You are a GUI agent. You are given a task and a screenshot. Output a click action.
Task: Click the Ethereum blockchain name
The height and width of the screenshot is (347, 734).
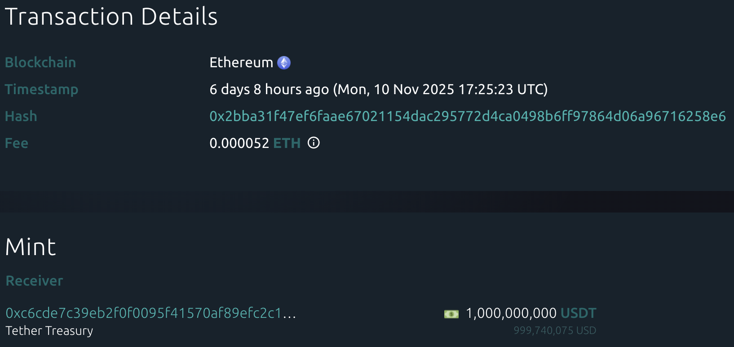[x=241, y=63]
